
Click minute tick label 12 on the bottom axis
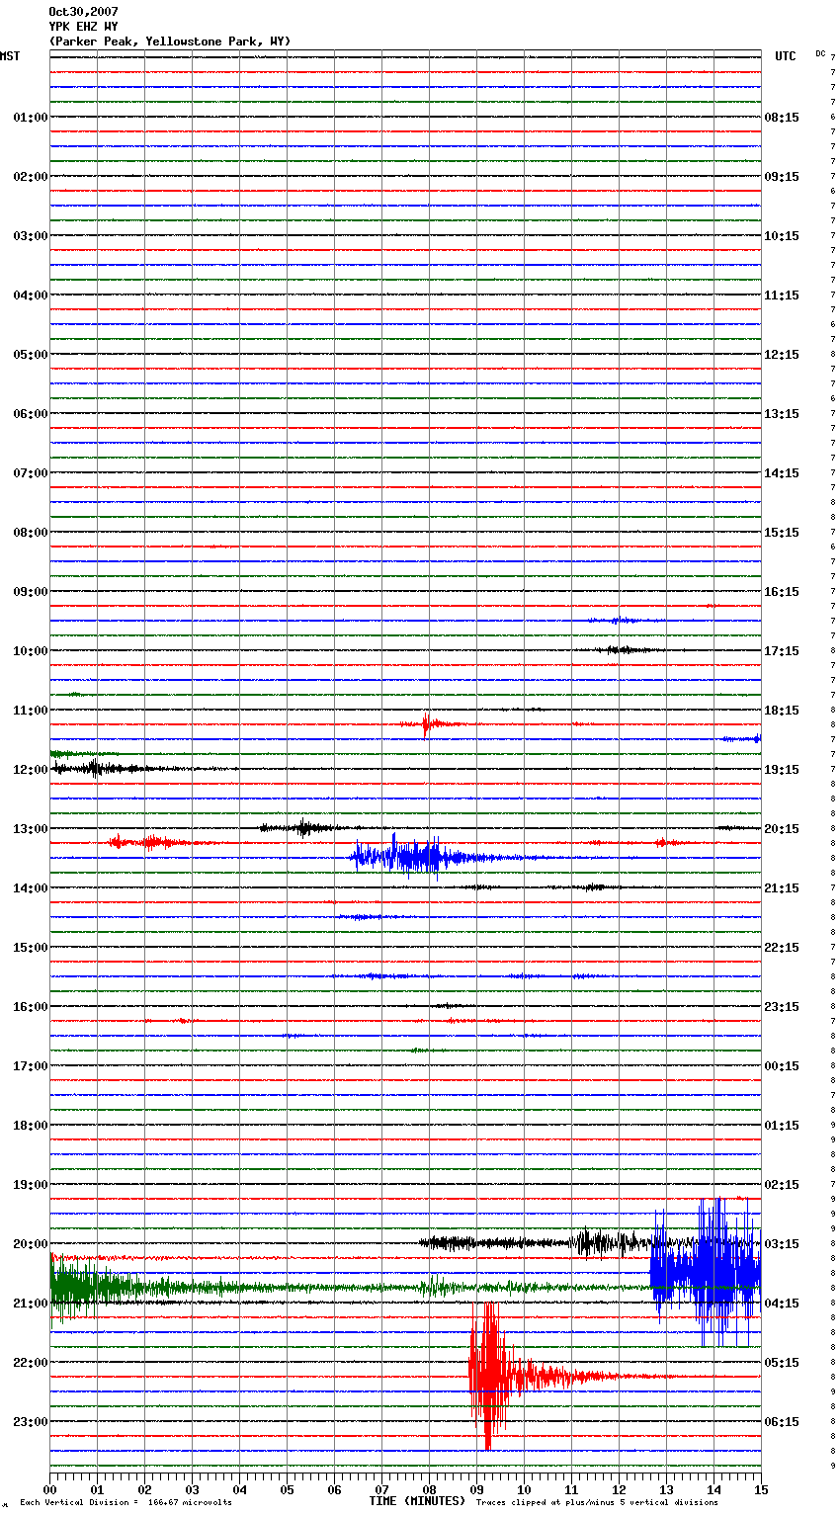[619, 1489]
